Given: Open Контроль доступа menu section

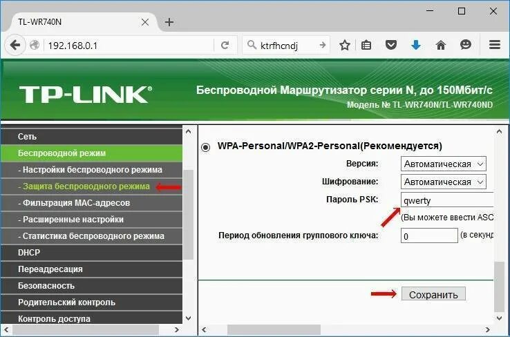Looking at the screenshot, I should point(91,318).
